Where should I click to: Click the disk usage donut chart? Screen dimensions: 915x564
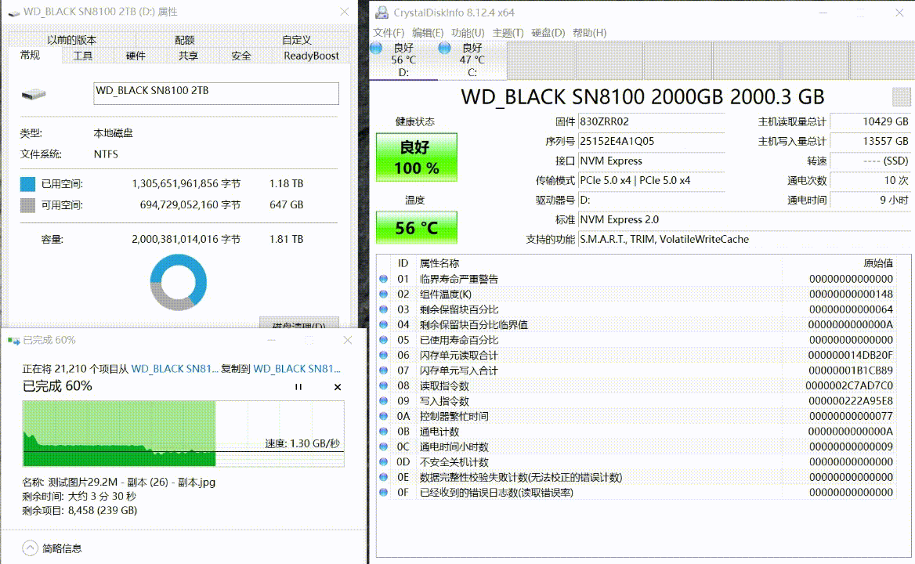pyautogui.click(x=179, y=282)
